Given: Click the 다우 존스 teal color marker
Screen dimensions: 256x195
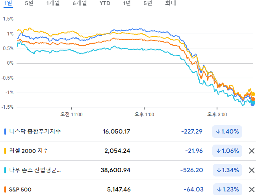Looking at the screenshot, I should [x=5, y=170].
